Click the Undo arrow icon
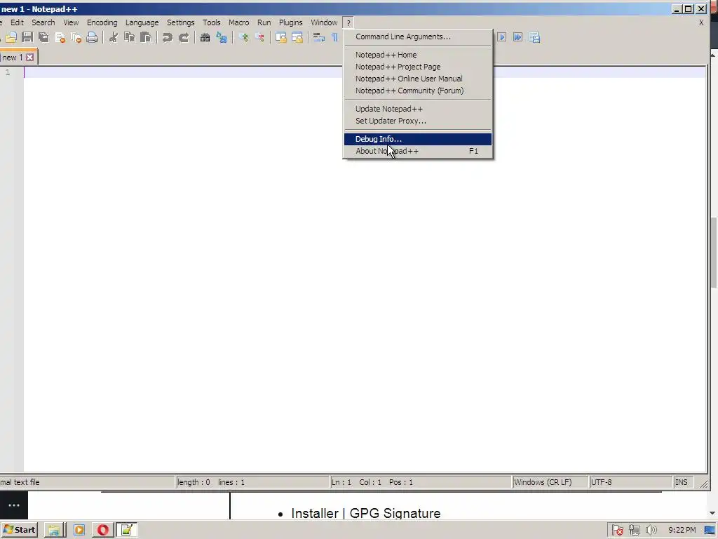The image size is (718, 539). [x=167, y=38]
